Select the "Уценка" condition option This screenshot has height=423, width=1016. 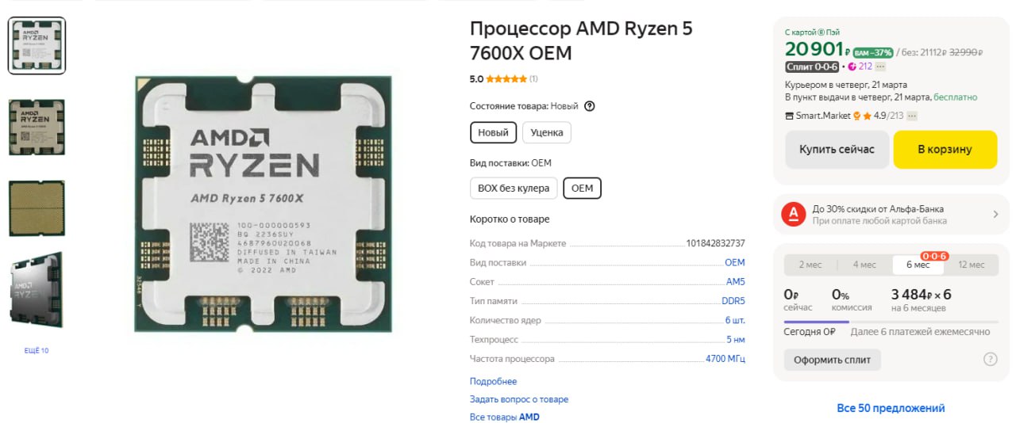click(x=546, y=132)
